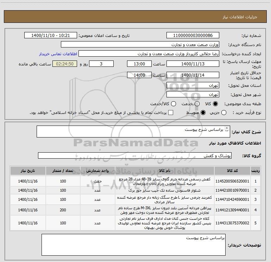This screenshot has width=271, height=262.
Task: Click the کفش رسمی مردانه item name
Action: point(165,181)
